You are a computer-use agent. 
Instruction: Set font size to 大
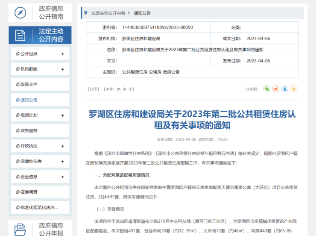pyautogui.click(x=119, y=89)
